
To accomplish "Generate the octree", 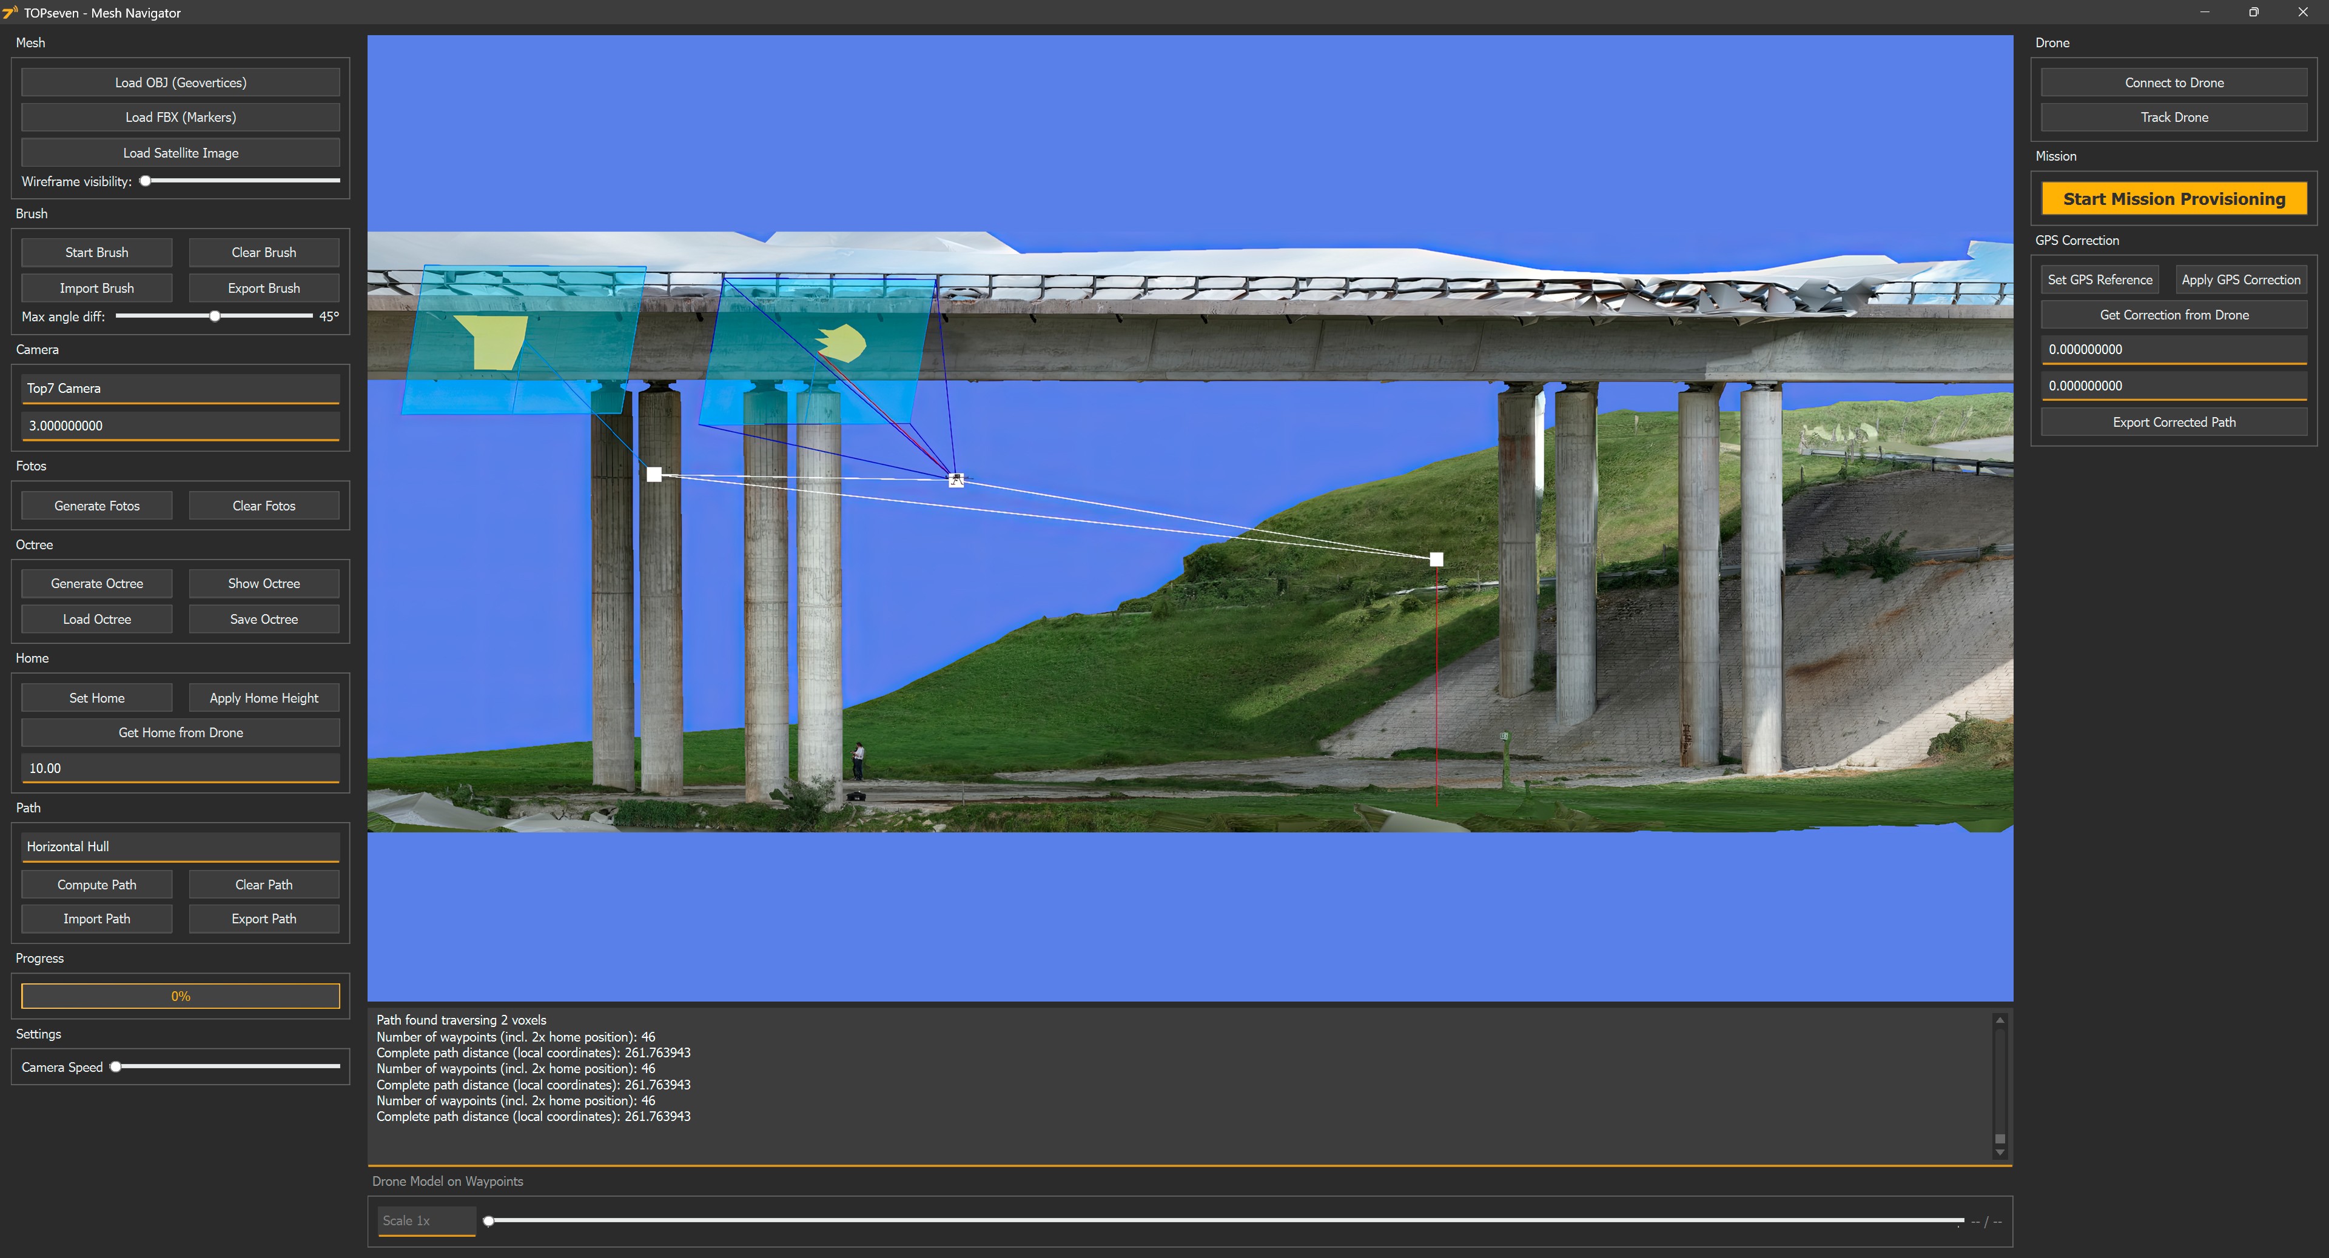I will [96, 583].
